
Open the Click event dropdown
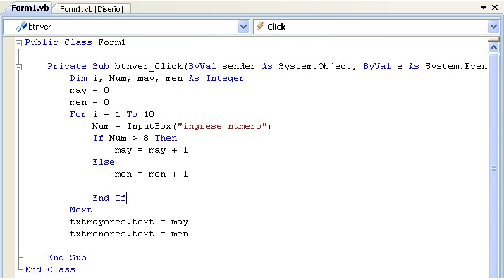coord(493,27)
